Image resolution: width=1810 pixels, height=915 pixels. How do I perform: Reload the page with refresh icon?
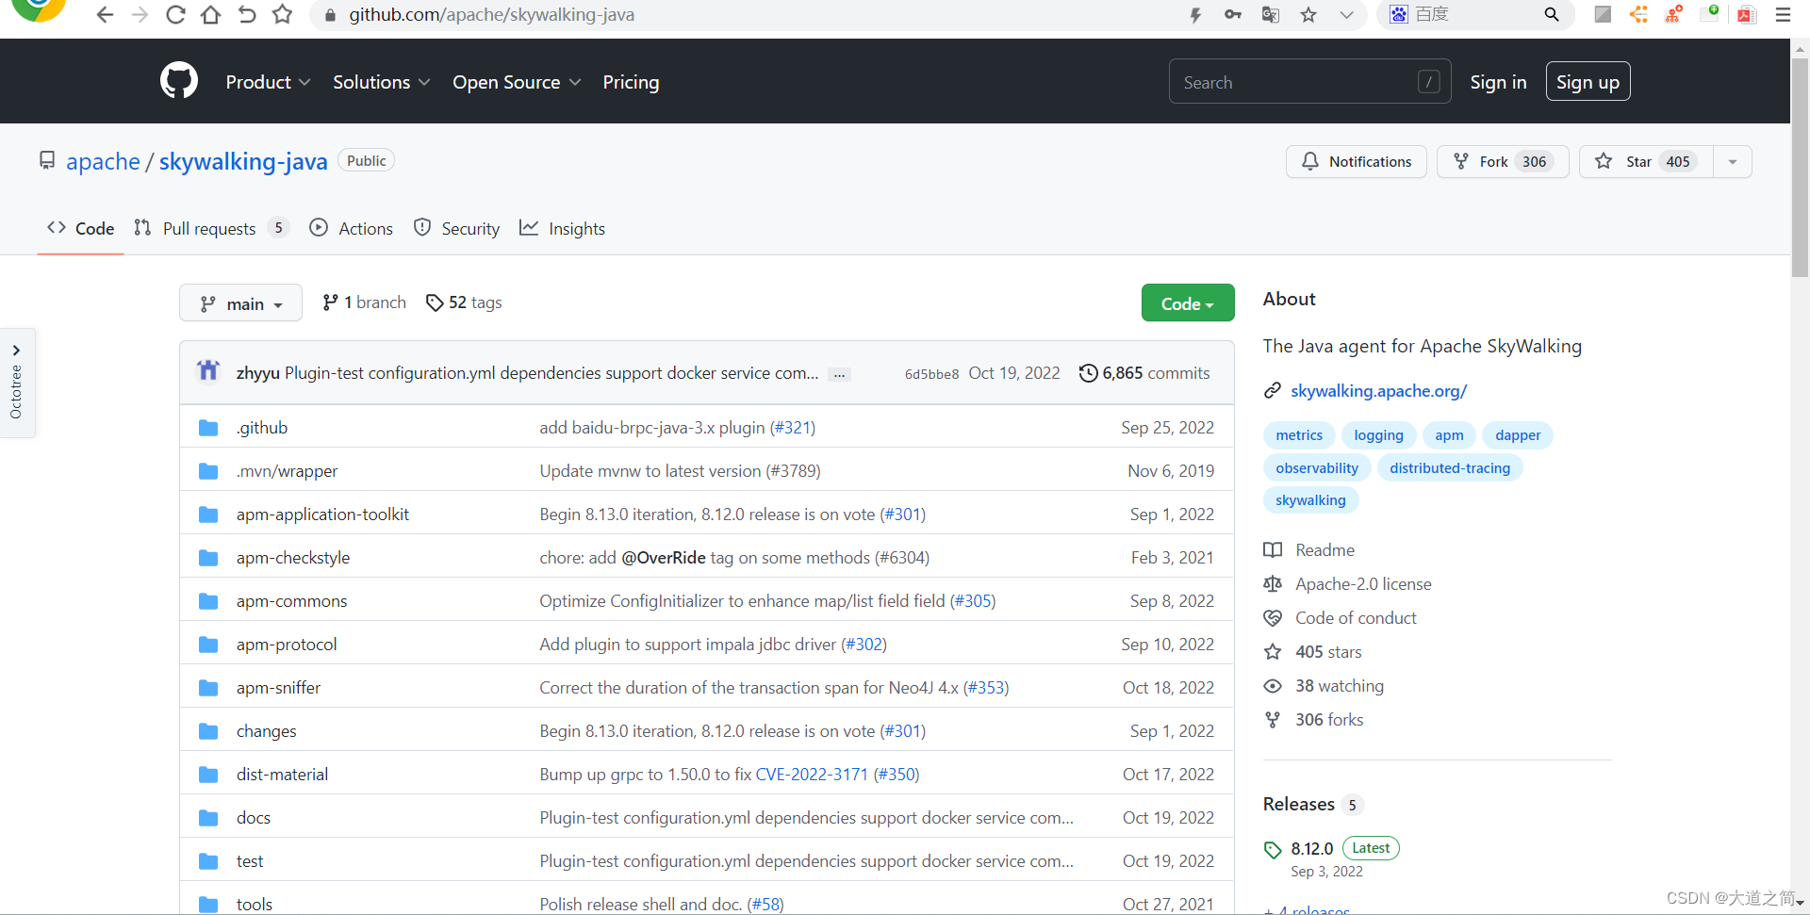175,15
